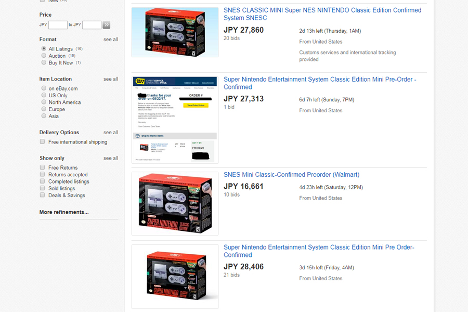Click '2d 13h left (Thursday, 1AM)' time text
Screen dimensions: 468x312
pyautogui.click(x=330, y=31)
